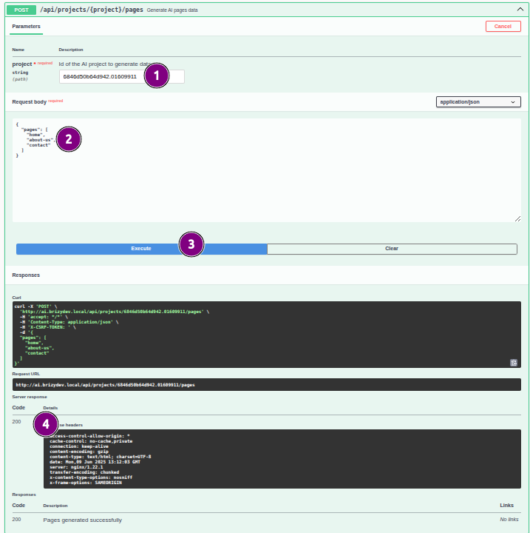Click the 200 server response code
This screenshot has height=533, width=530.
(x=17, y=421)
